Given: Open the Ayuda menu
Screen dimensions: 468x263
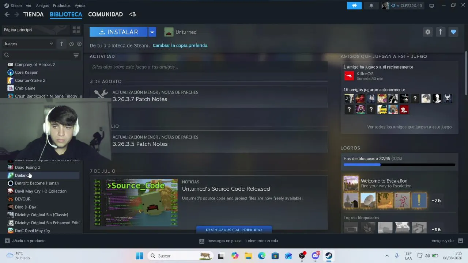Looking at the screenshot, I should point(80,5).
